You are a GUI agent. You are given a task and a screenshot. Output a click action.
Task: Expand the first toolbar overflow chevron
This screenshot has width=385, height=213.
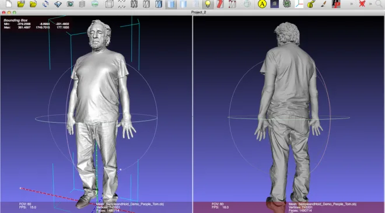coord(351,4)
